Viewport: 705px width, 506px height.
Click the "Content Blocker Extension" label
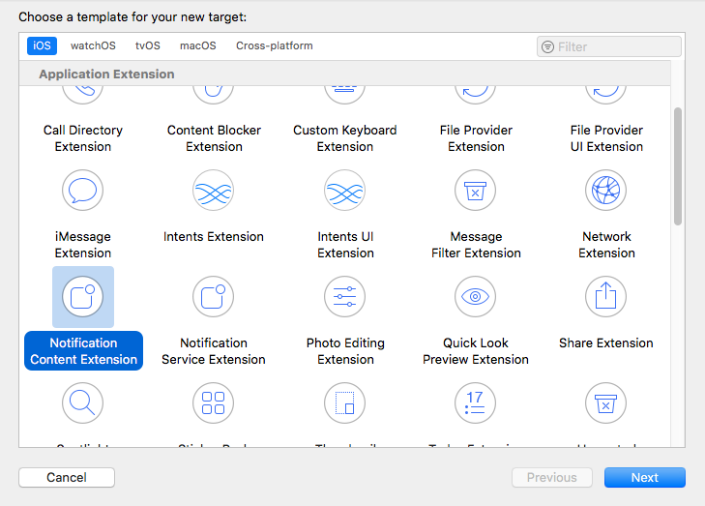pyautogui.click(x=214, y=138)
